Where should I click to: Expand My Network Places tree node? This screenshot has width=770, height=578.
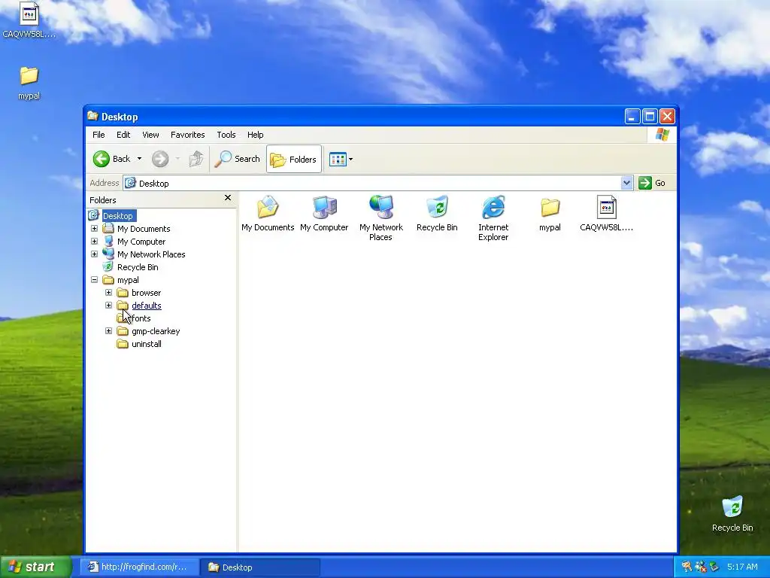tap(94, 254)
